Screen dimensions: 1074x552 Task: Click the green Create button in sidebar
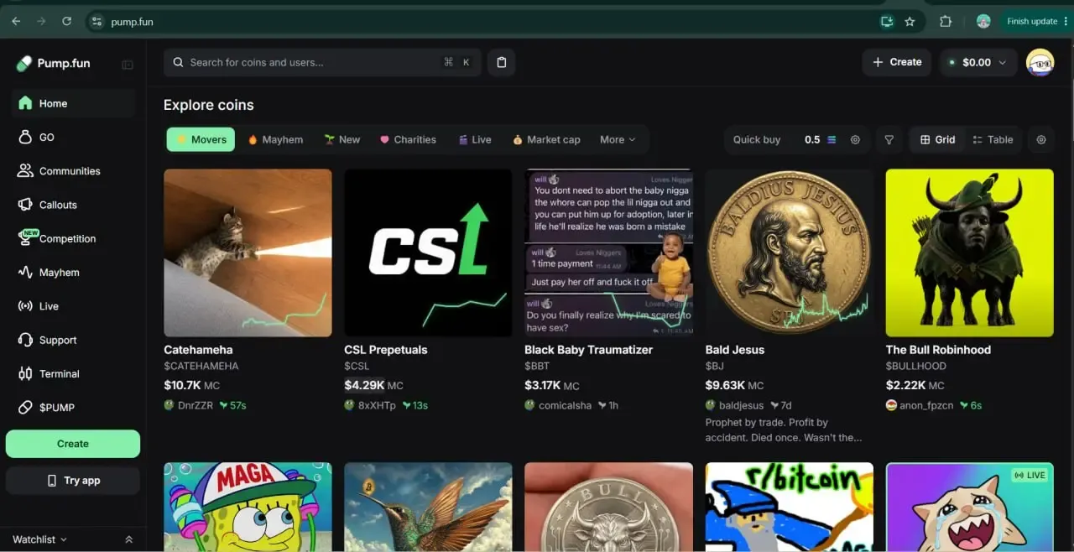(x=73, y=444)
